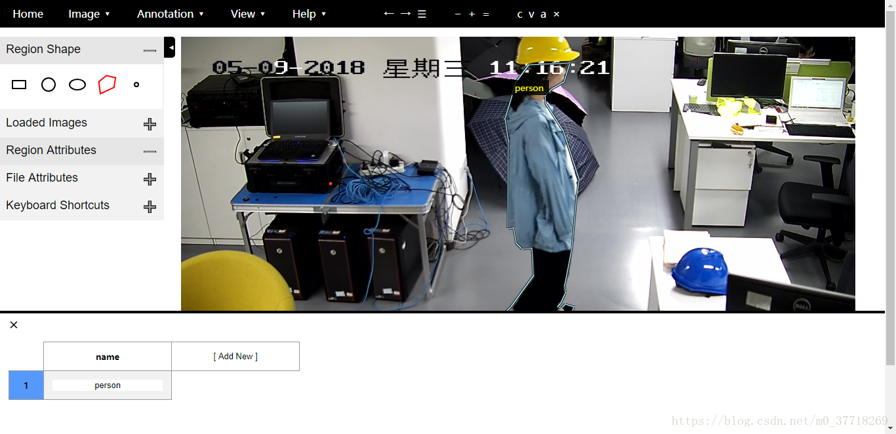This screenshot has width=896, height=434.
Task: Paste regions with the v icon
Action: (x=531, y=14)
